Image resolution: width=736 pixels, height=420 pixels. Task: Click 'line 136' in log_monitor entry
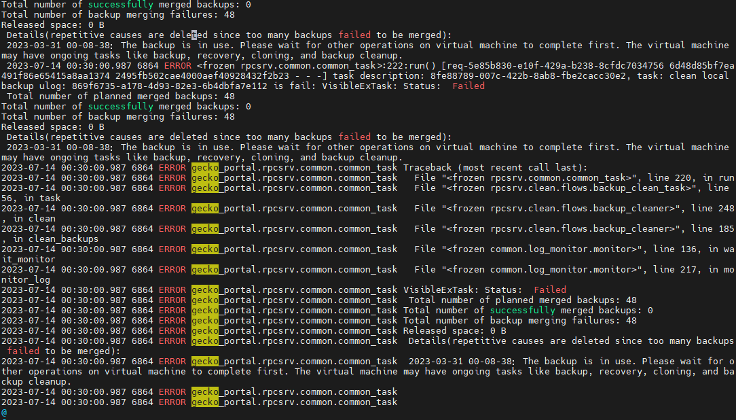(x=675, y=249)
